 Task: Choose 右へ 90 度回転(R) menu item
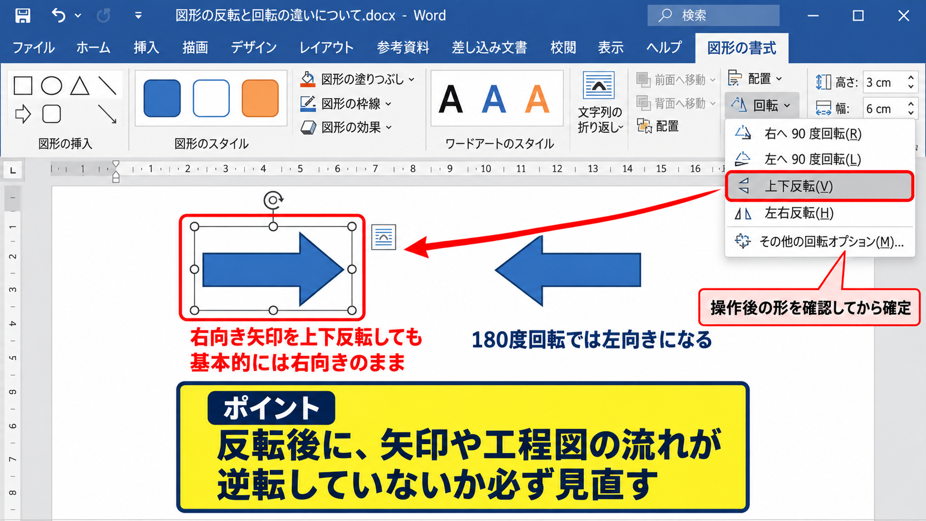pos(820,133)
